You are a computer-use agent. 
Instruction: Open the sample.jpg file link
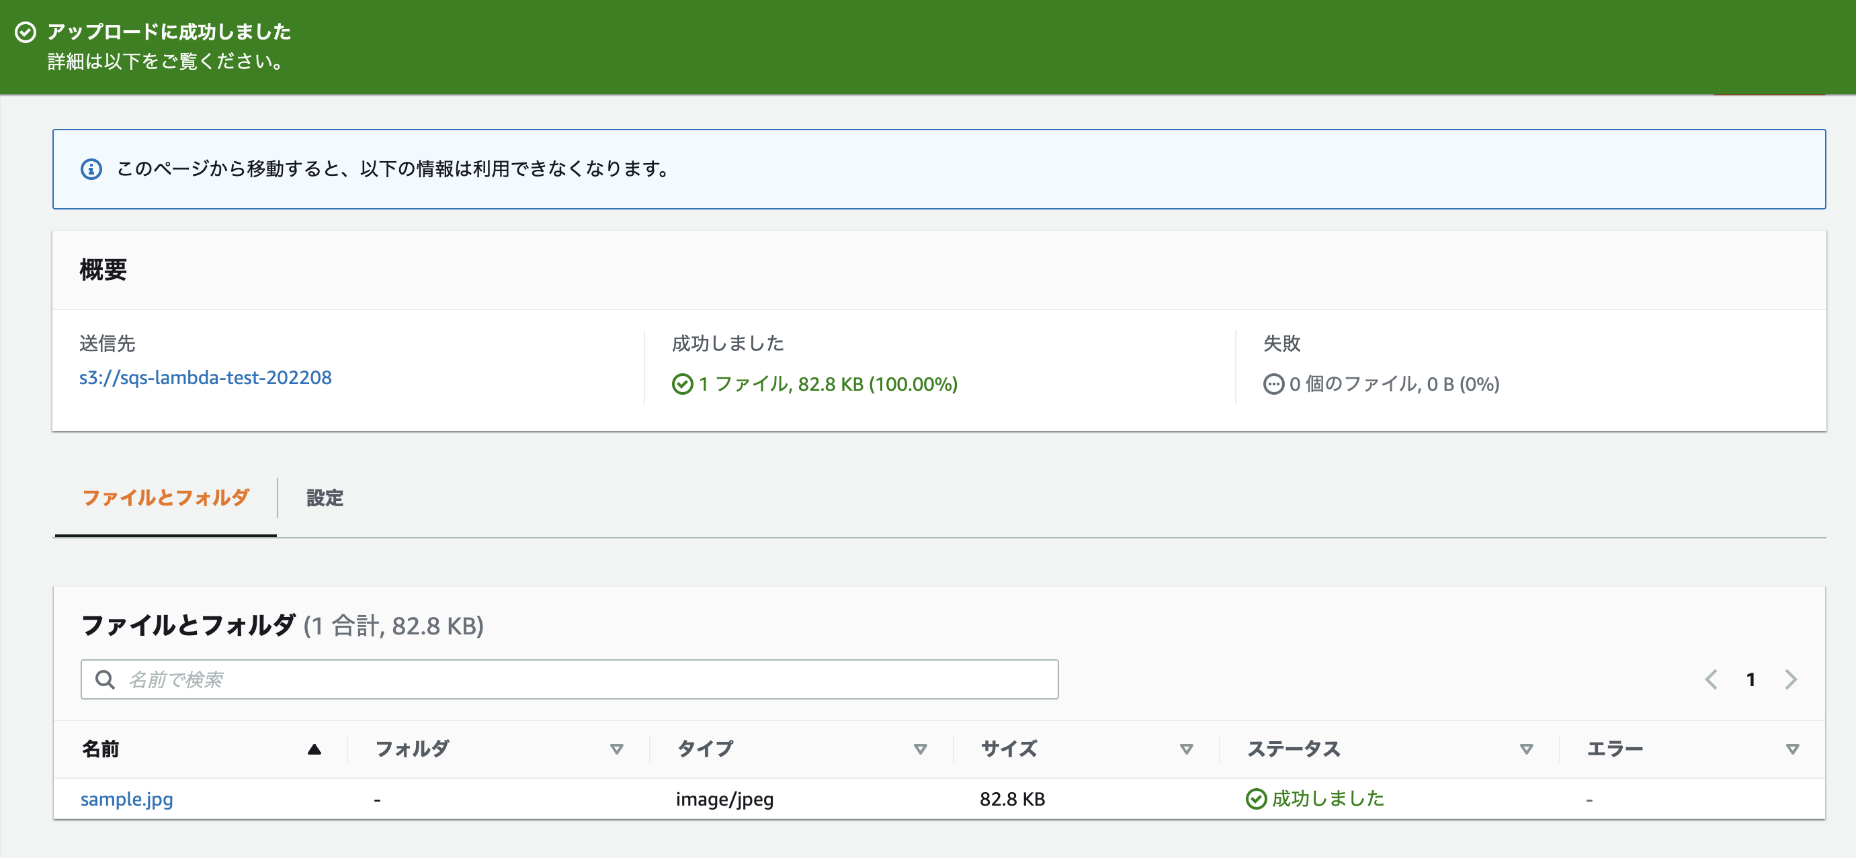coord(126,798)
